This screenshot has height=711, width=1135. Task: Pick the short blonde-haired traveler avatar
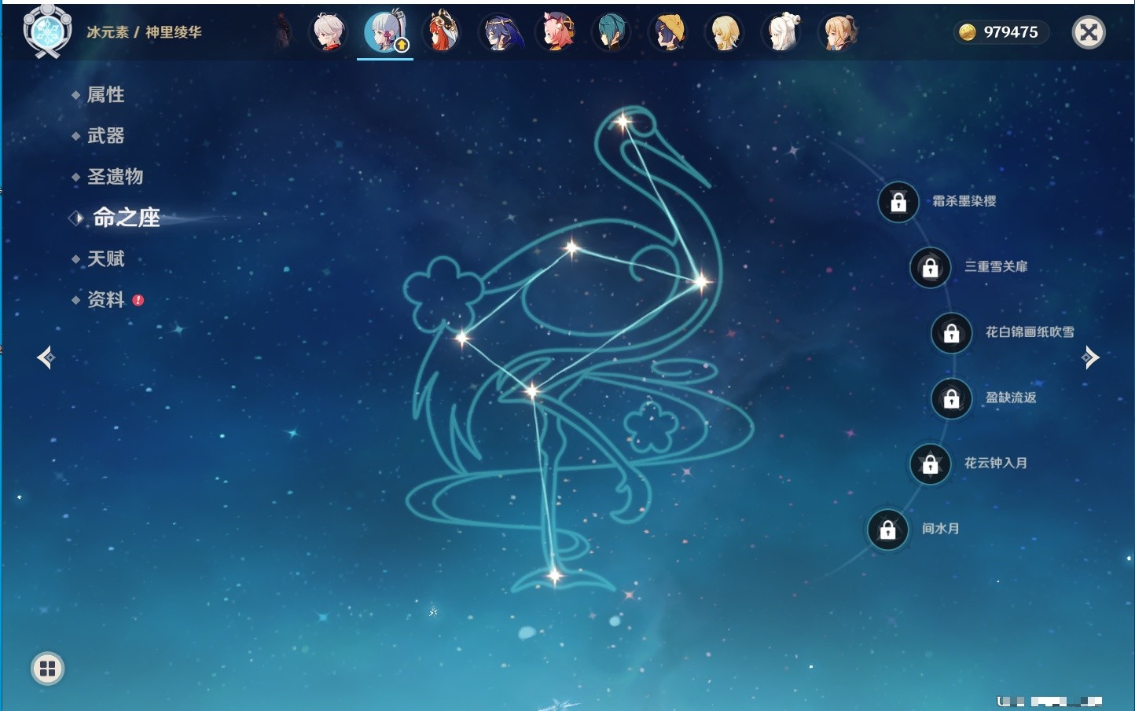point(725,32)
